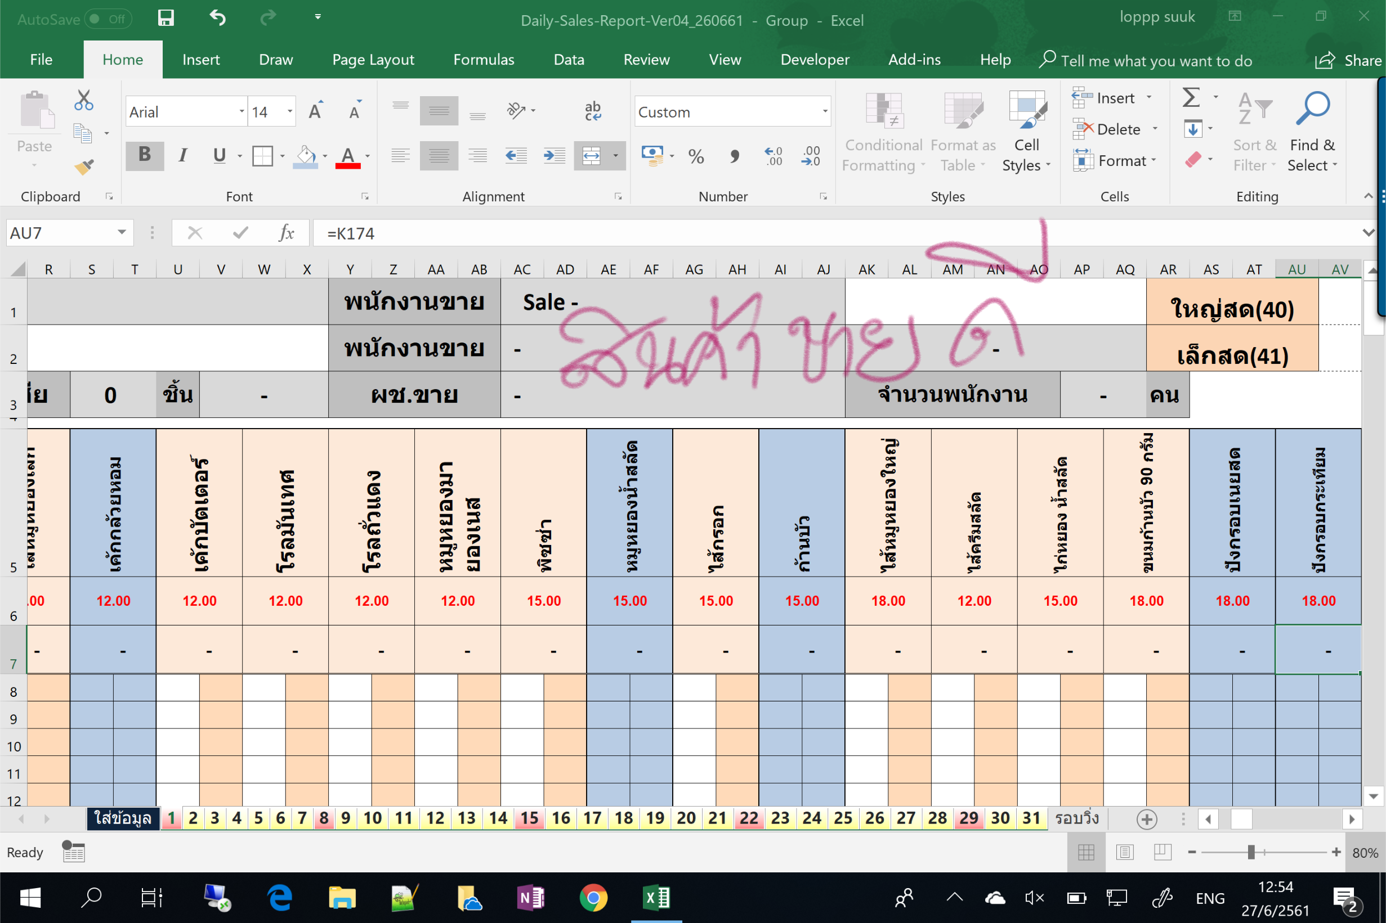Image resolution: width=1386 pixels, height=923 pixels.
Task: Click the Format Painter brush icon
Action: [84, 167]
